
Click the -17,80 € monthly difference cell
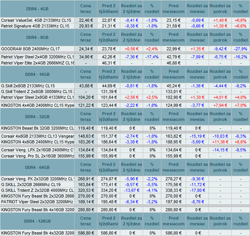click(197, 191)
